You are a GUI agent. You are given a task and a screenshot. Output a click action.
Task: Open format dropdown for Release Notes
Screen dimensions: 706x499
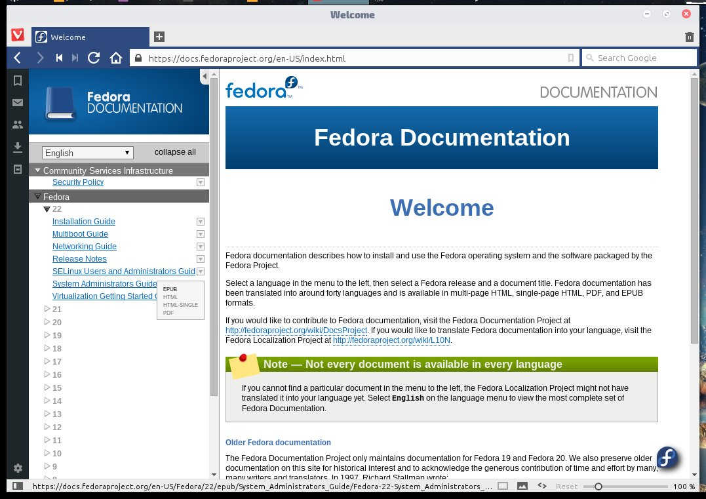click(201, 259)
